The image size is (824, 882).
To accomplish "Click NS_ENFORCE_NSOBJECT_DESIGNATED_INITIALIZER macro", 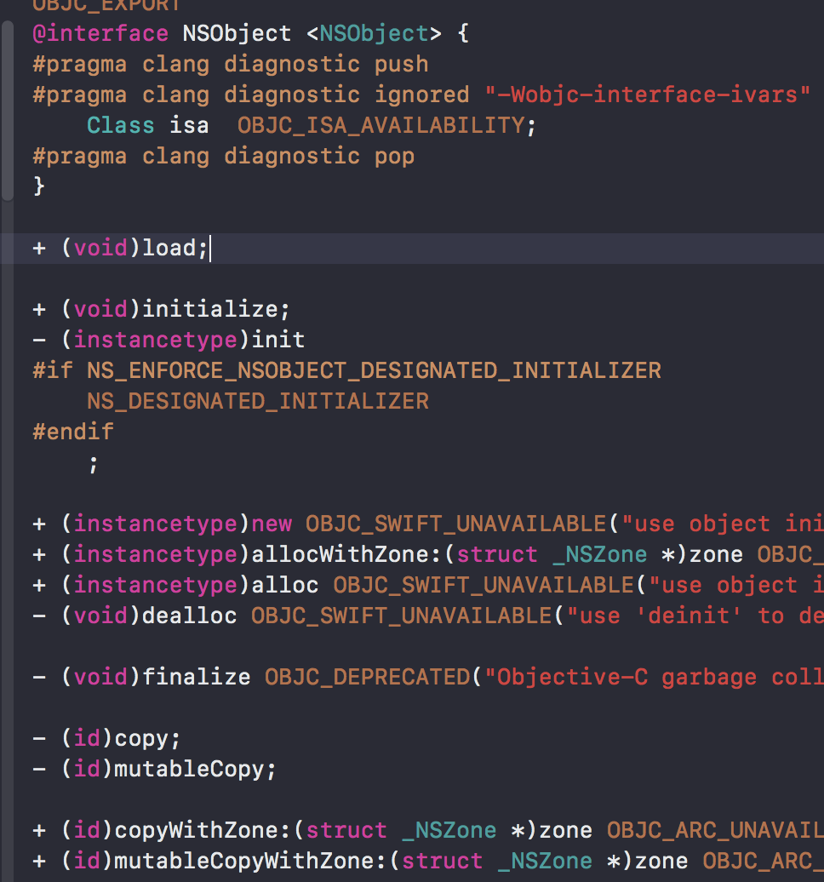I will coord(374,370).
